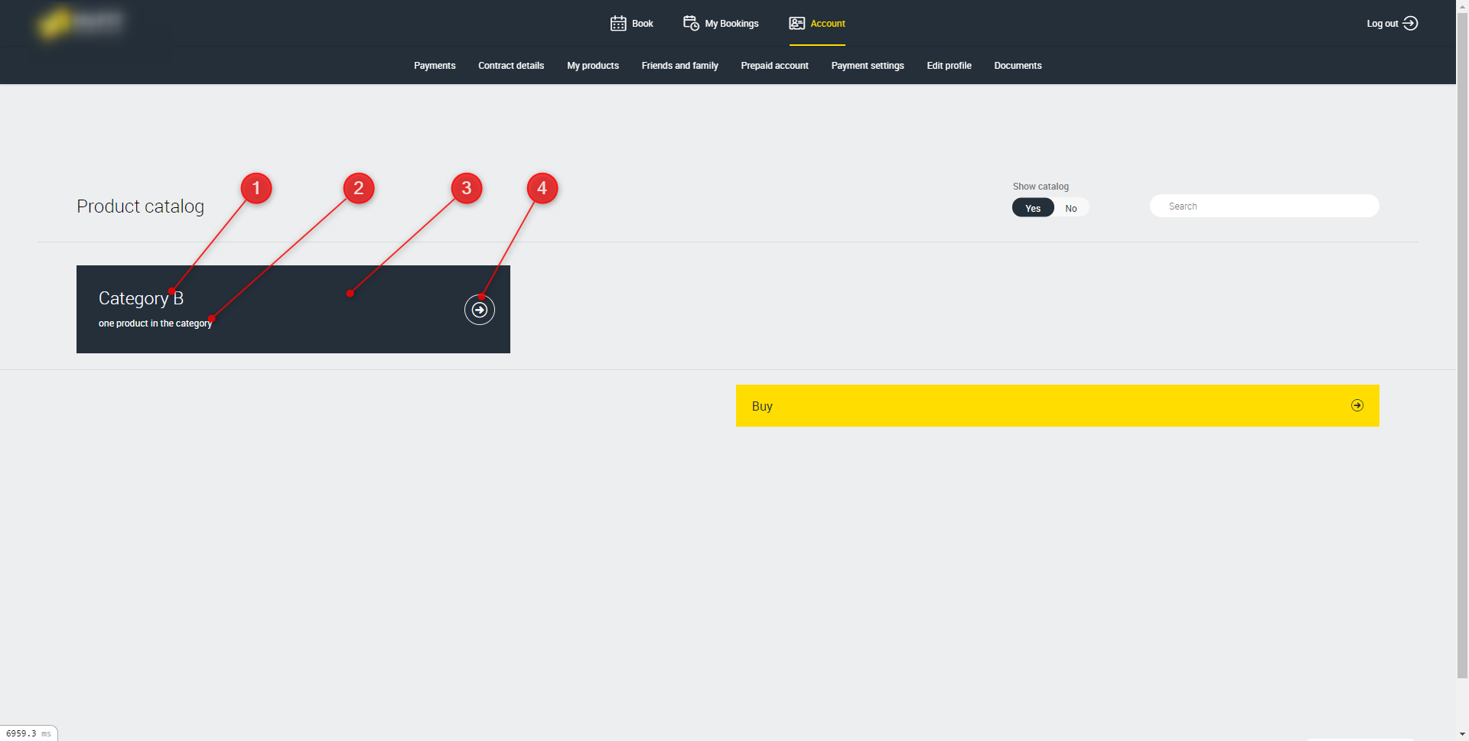
Task: Open the Documents section
Action: coord(1018,66)
